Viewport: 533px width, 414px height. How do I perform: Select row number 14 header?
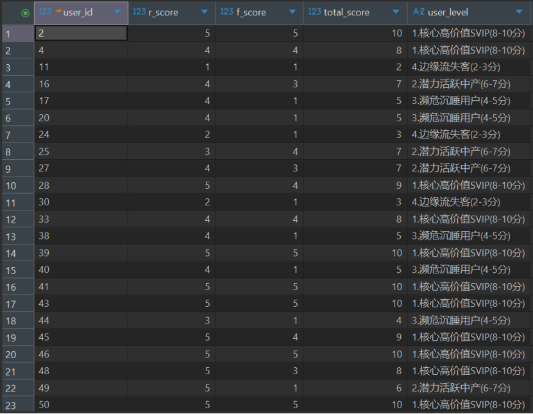(18, 253)
